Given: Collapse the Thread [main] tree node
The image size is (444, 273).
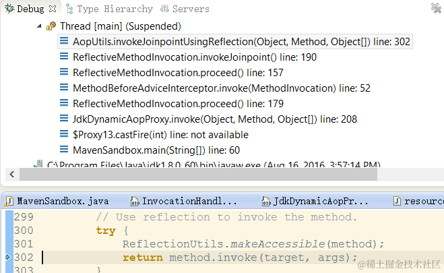Looking at the screenshot, I should (39, 26).
